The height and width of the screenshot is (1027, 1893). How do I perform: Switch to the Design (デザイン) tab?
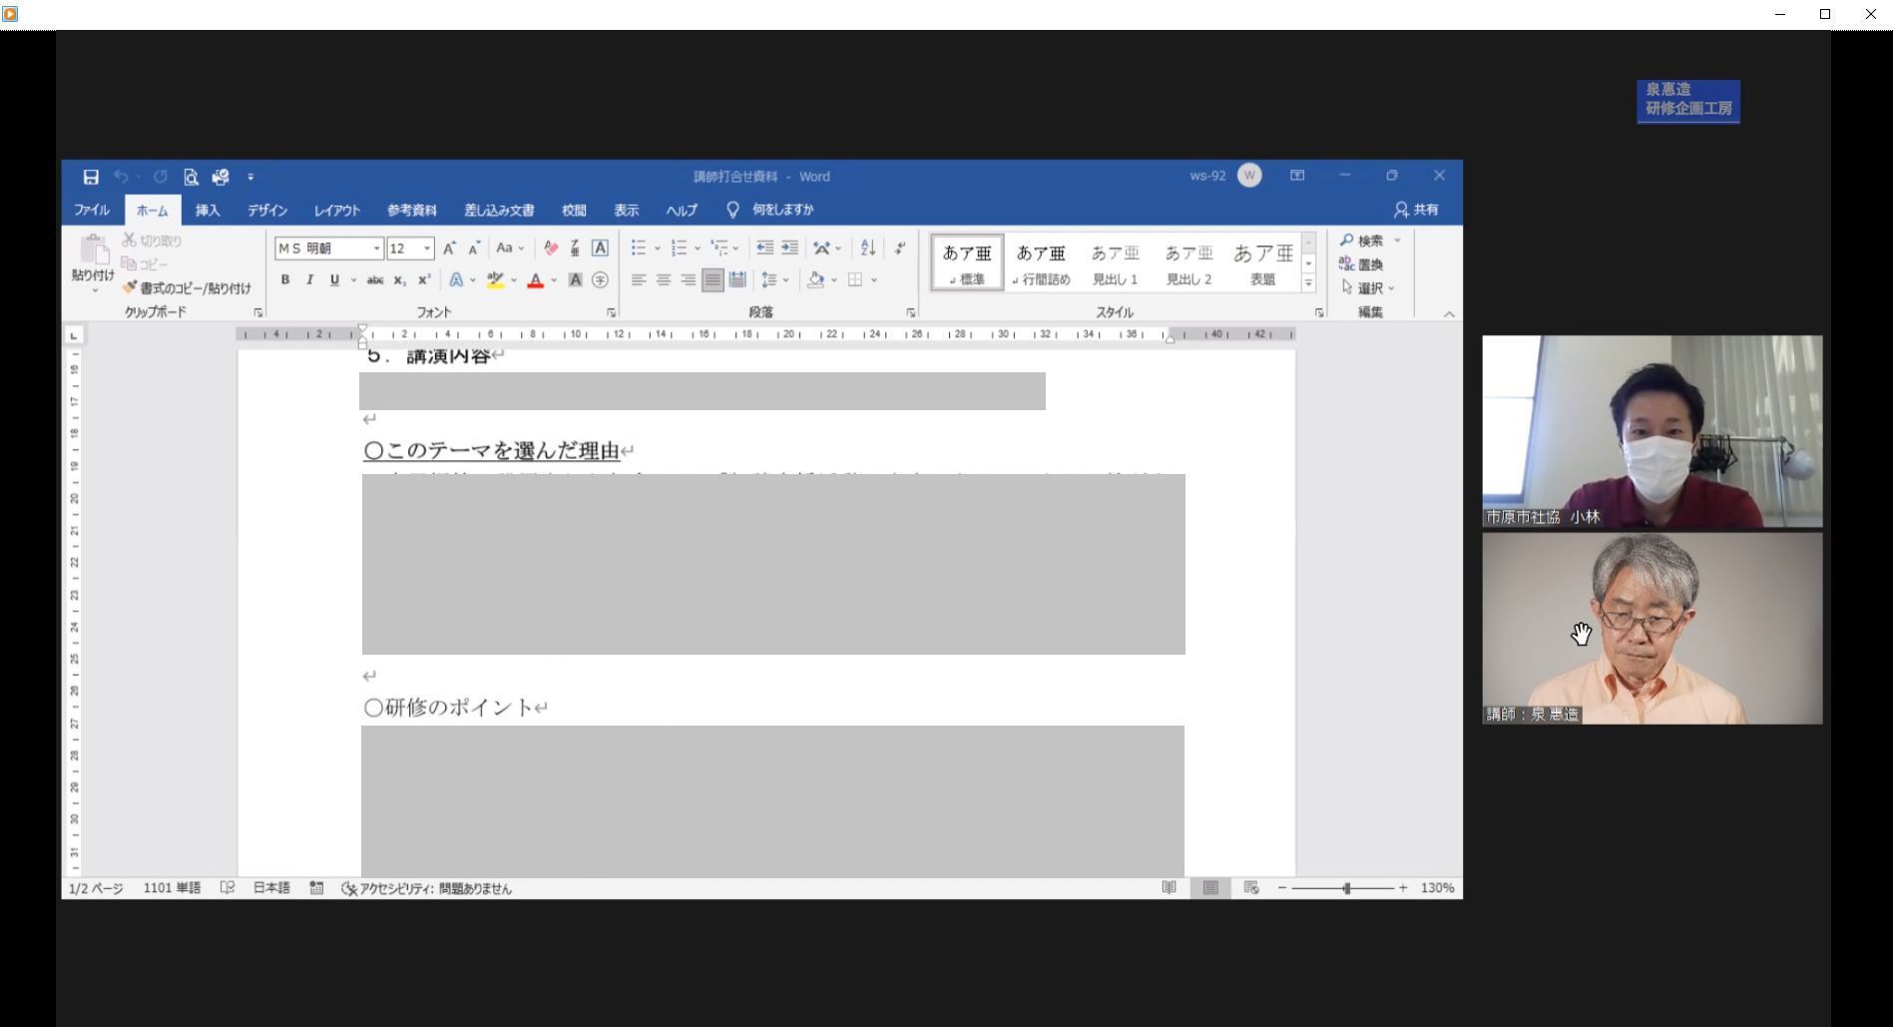267,210
